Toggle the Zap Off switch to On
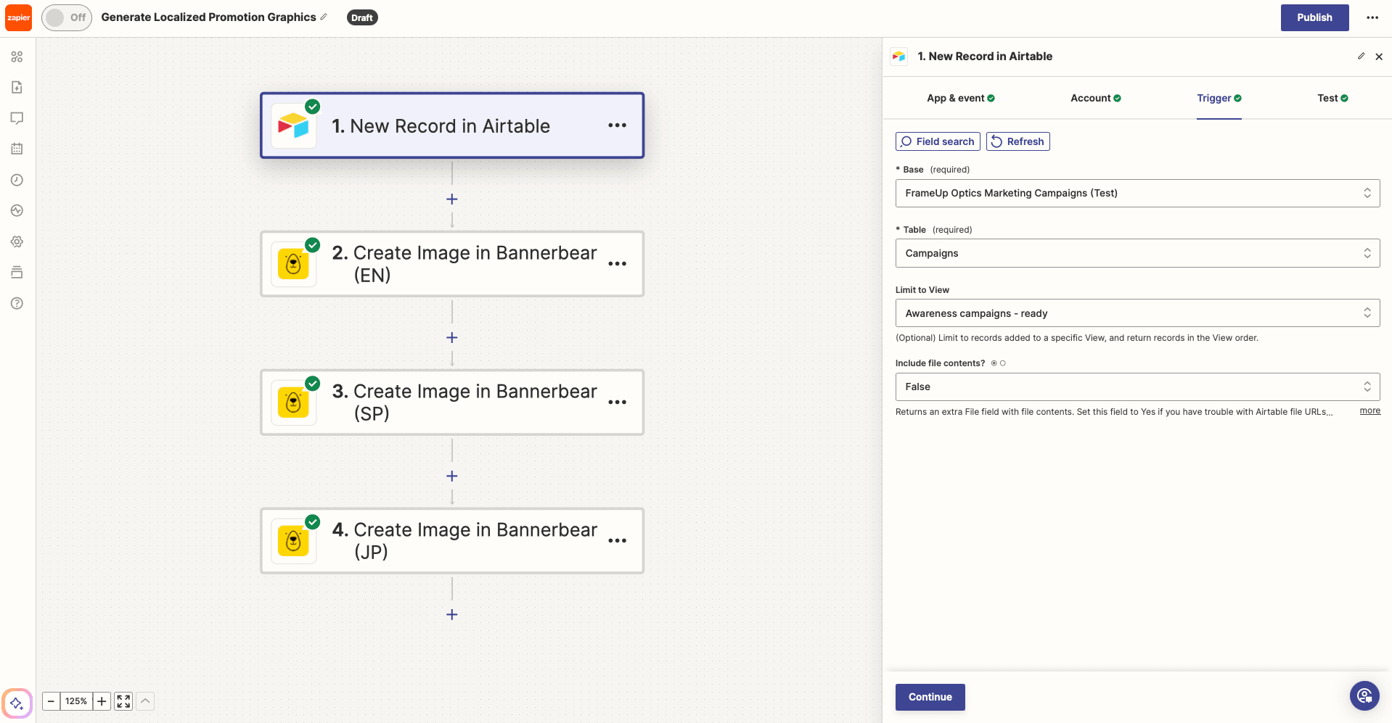This screenshot has height=723, width=1392. point(67,17)
